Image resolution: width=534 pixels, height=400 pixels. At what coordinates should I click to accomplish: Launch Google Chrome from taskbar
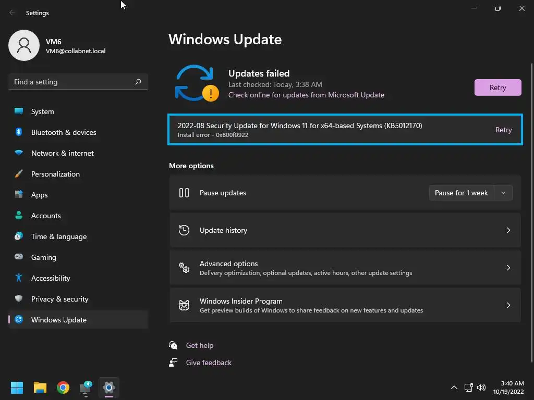[x=63, y=387]
